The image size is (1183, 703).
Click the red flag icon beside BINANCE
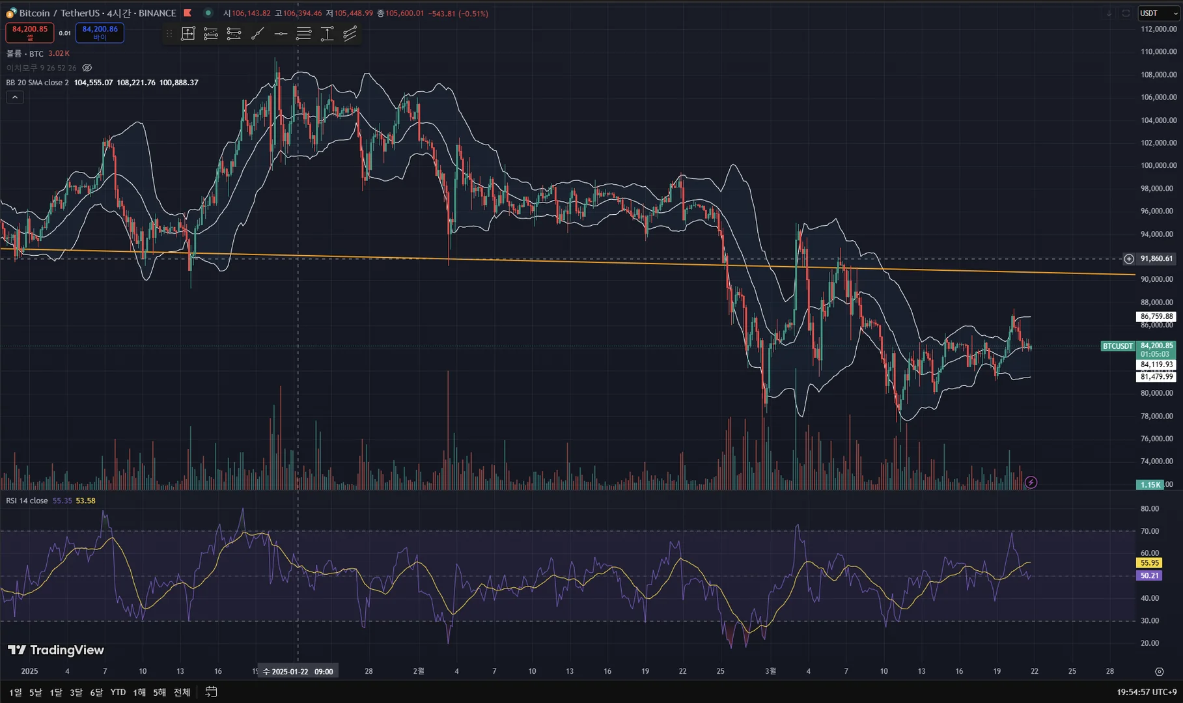point(188,13)
